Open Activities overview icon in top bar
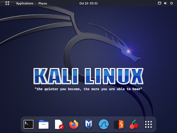The height and width of the screenshot is (133, 177). 7,3
